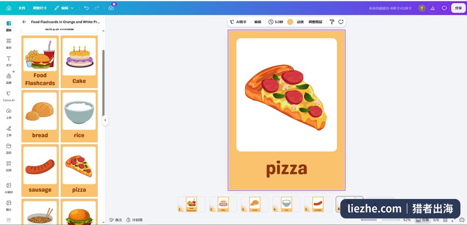Open the 调整尺寸 (Resize) menu
Image resolution: width=467 pixels, height=225 pixels.
[x=40, y=8]
